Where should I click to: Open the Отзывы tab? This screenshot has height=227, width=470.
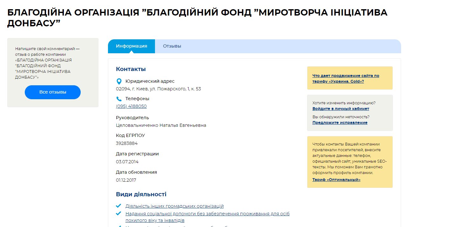(172, 46)
